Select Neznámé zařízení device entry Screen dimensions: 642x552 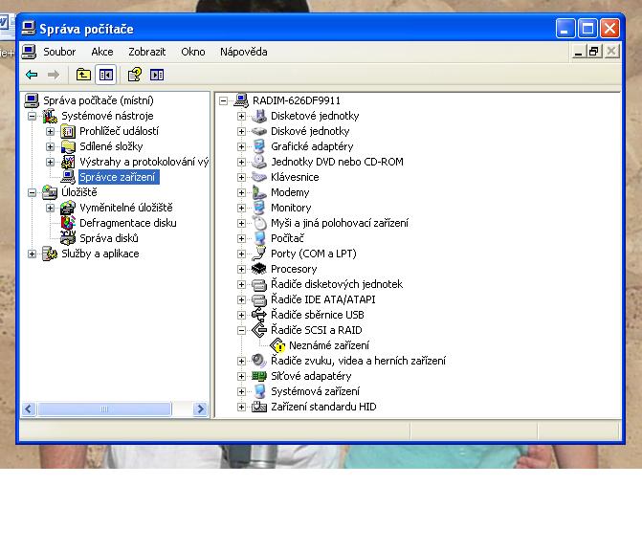click(x=329, y=345)
